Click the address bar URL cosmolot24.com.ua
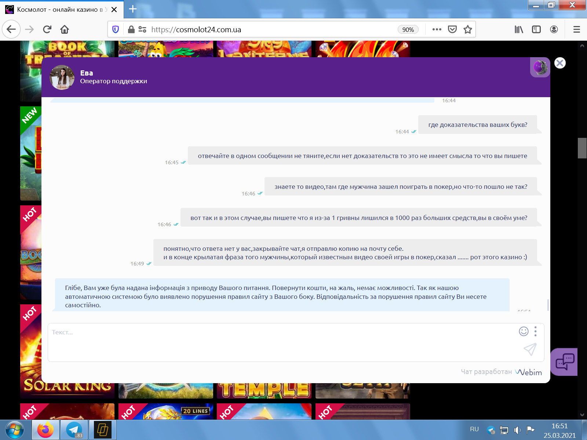The width and height of the screenshot is (587, 440). (x=196, y=30)
